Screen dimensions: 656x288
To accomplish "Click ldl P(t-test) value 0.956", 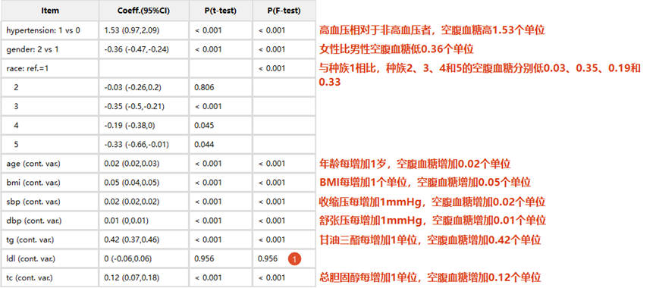I will point(204,258).
